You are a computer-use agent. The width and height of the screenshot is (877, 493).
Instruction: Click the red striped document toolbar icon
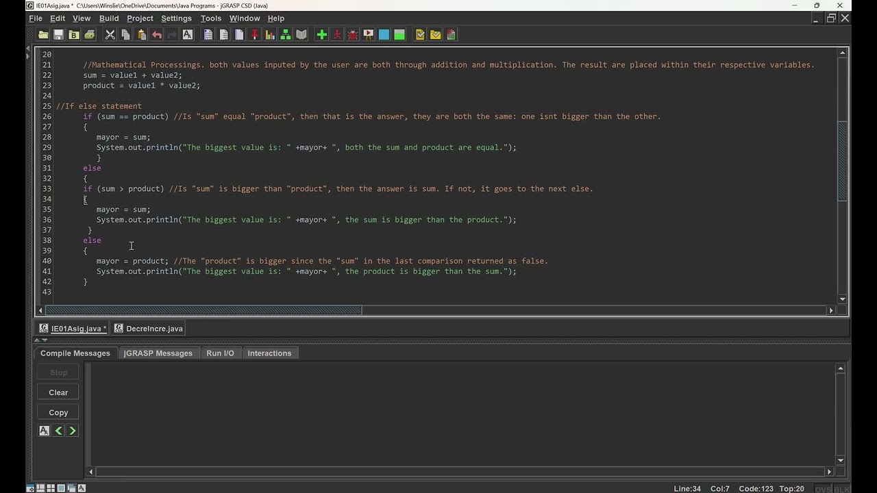[x=451, y=35]
